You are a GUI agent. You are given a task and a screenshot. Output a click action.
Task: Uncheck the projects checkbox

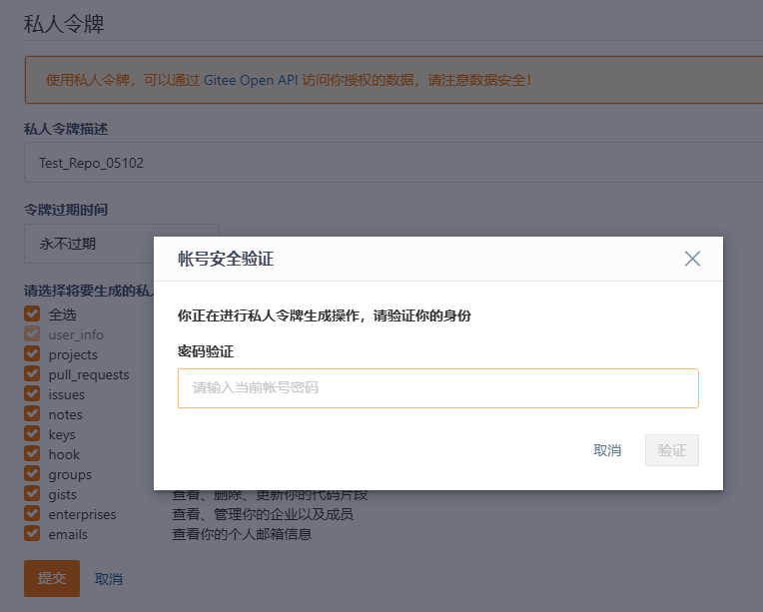[x=32, y=354]
